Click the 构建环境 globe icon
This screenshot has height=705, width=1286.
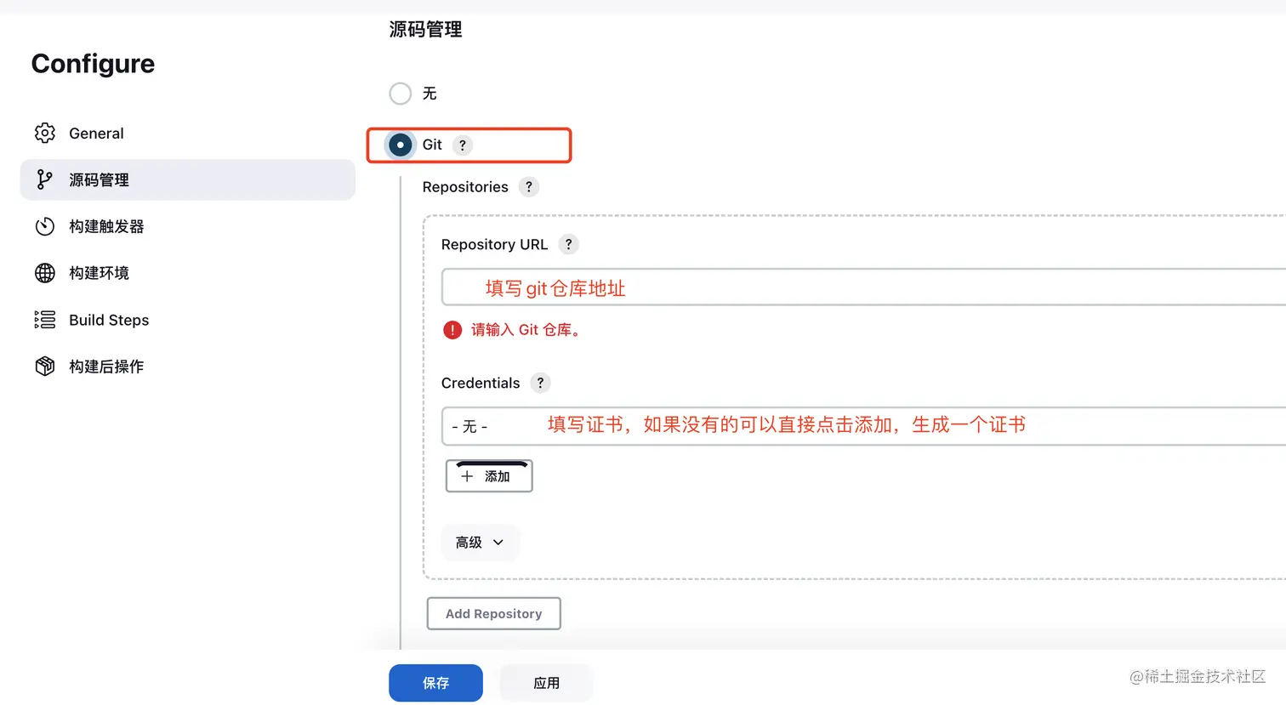[45, 273]
